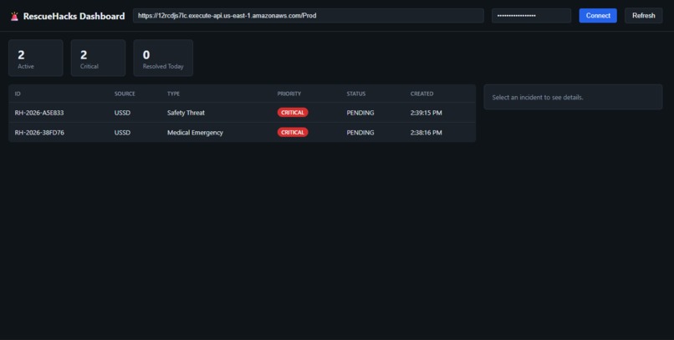Click CRITICAL badge in Medical Emergency row

click(293, 132)
